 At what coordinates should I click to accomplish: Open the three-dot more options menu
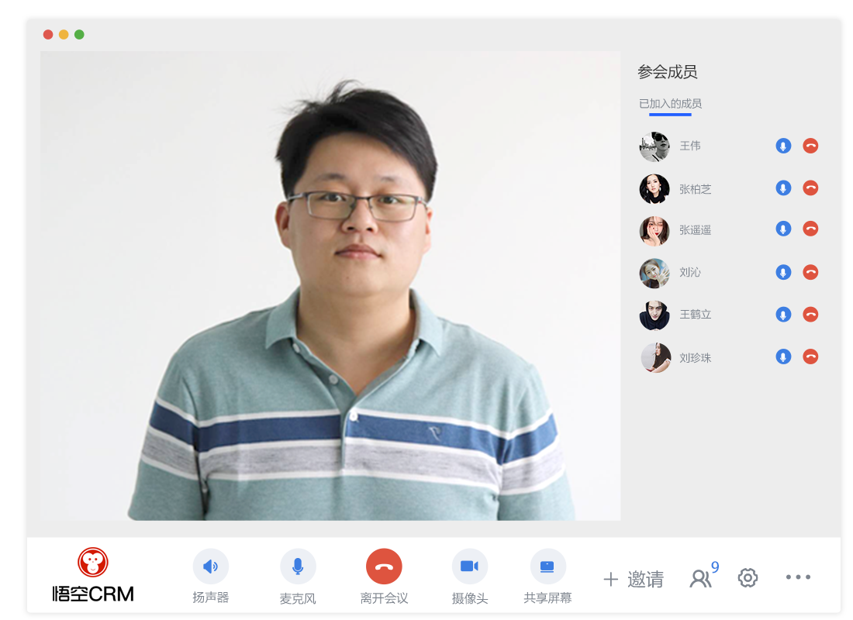click(798, 577)
